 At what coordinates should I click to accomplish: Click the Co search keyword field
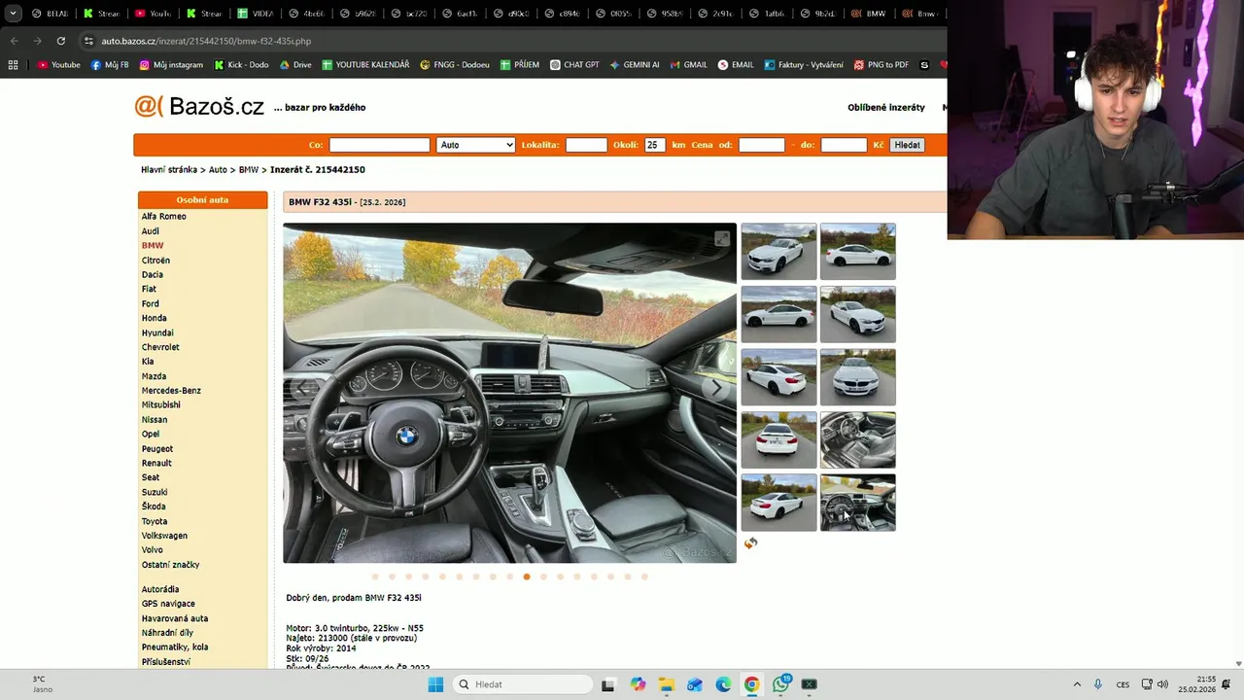tap(379, 145)
